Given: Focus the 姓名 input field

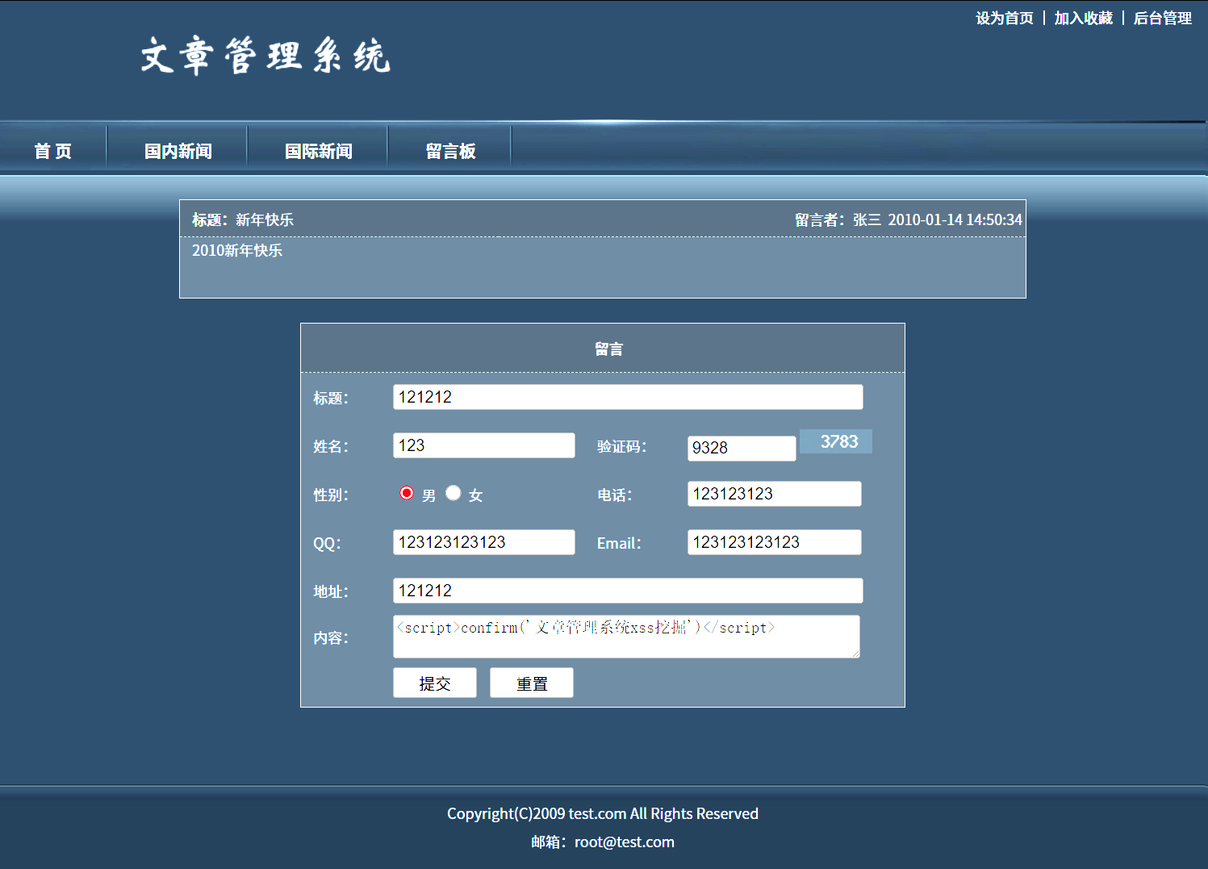Looking at the screenshot, I should pyautogui.click(x=484, y=445).
